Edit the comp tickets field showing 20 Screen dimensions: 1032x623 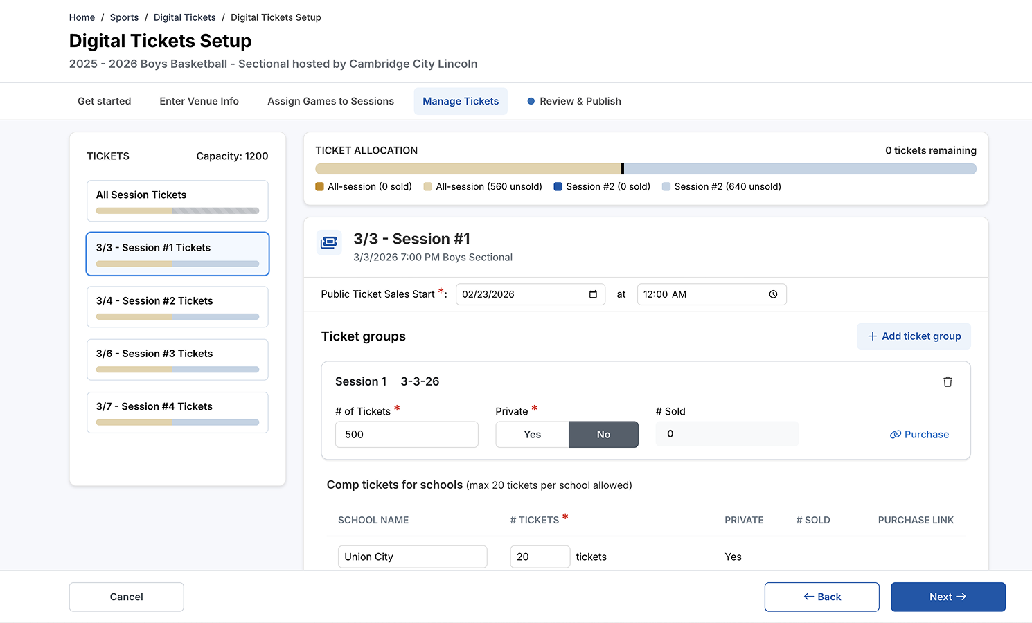point(540,557)
